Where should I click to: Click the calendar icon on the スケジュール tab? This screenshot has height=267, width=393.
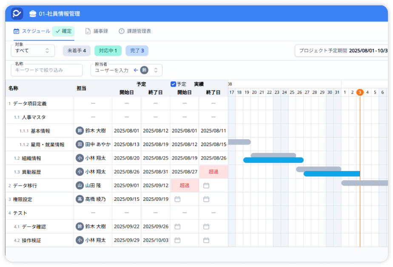[16, 31]
